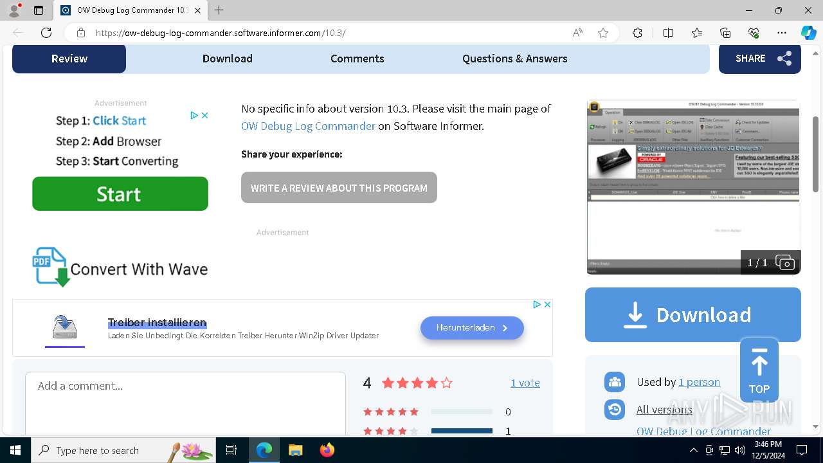
Task: Open Windows Start menu
Action: click(15, 450)
